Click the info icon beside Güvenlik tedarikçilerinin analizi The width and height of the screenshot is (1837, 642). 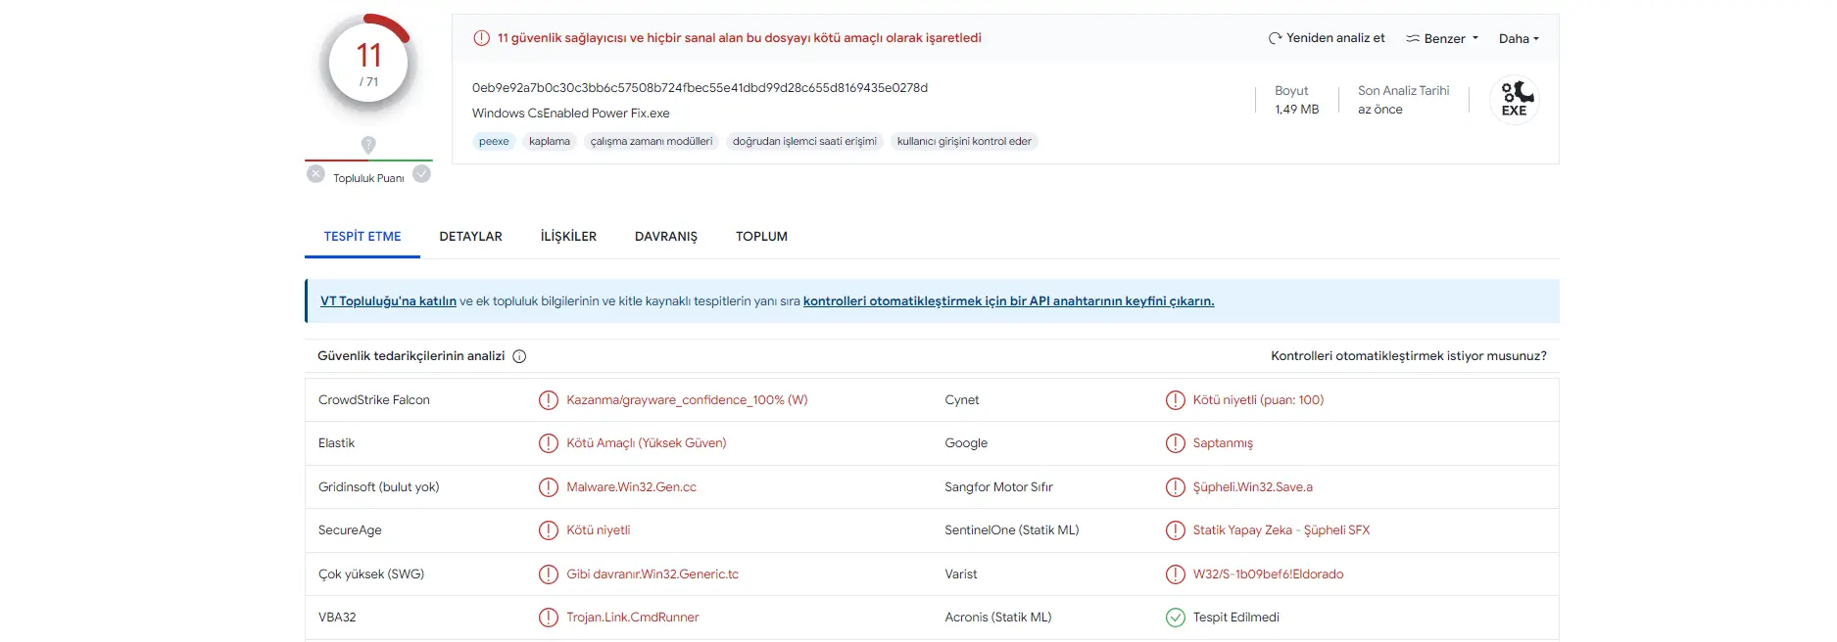tap(519, 356)
